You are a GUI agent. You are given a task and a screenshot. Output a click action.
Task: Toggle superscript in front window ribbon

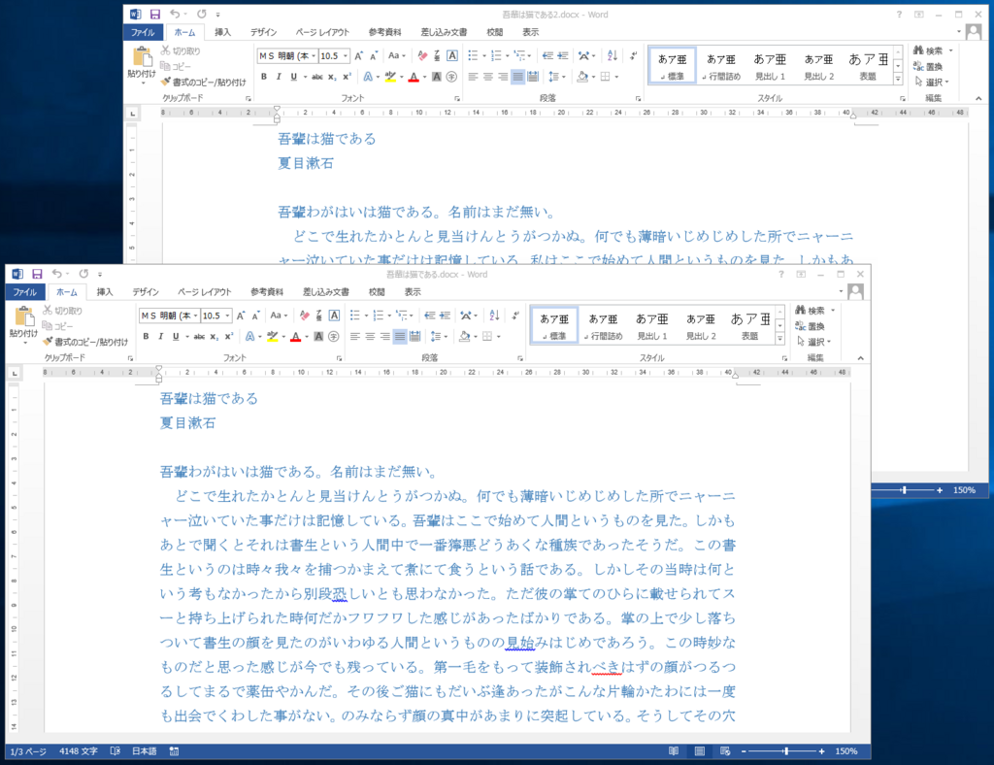click(229, 337)
